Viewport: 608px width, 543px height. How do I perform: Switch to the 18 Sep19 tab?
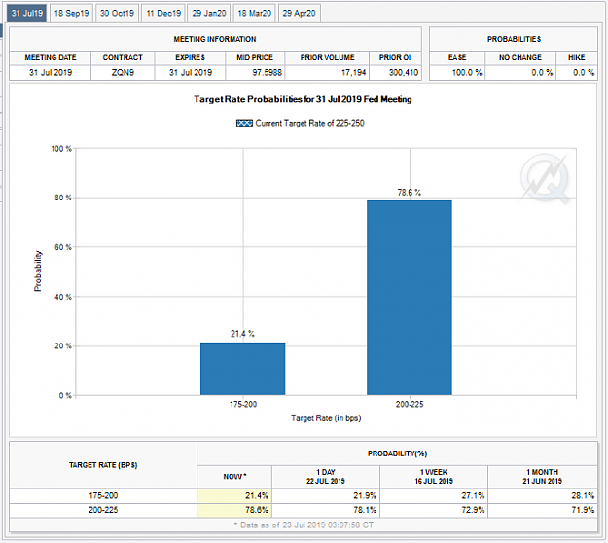71,14
